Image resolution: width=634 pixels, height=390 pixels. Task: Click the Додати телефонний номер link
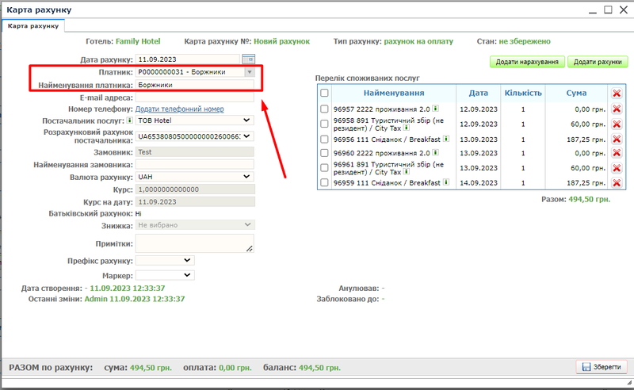coord(179,109)
